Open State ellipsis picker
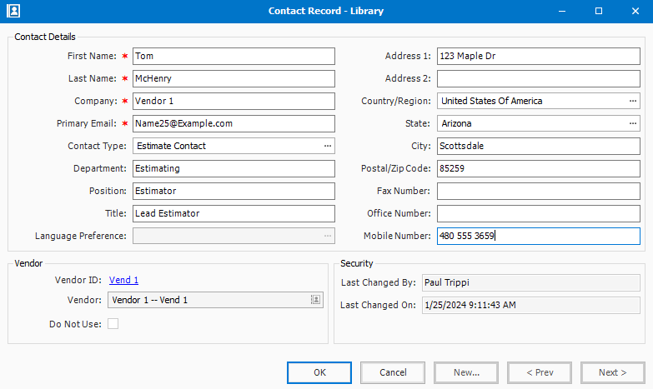The width and height of the screenshot is (653, 389). tap(633, 123)
